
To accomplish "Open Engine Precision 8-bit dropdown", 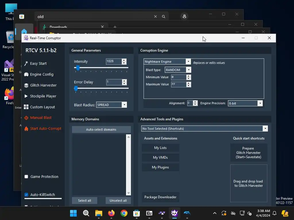I will coord(260,103).
